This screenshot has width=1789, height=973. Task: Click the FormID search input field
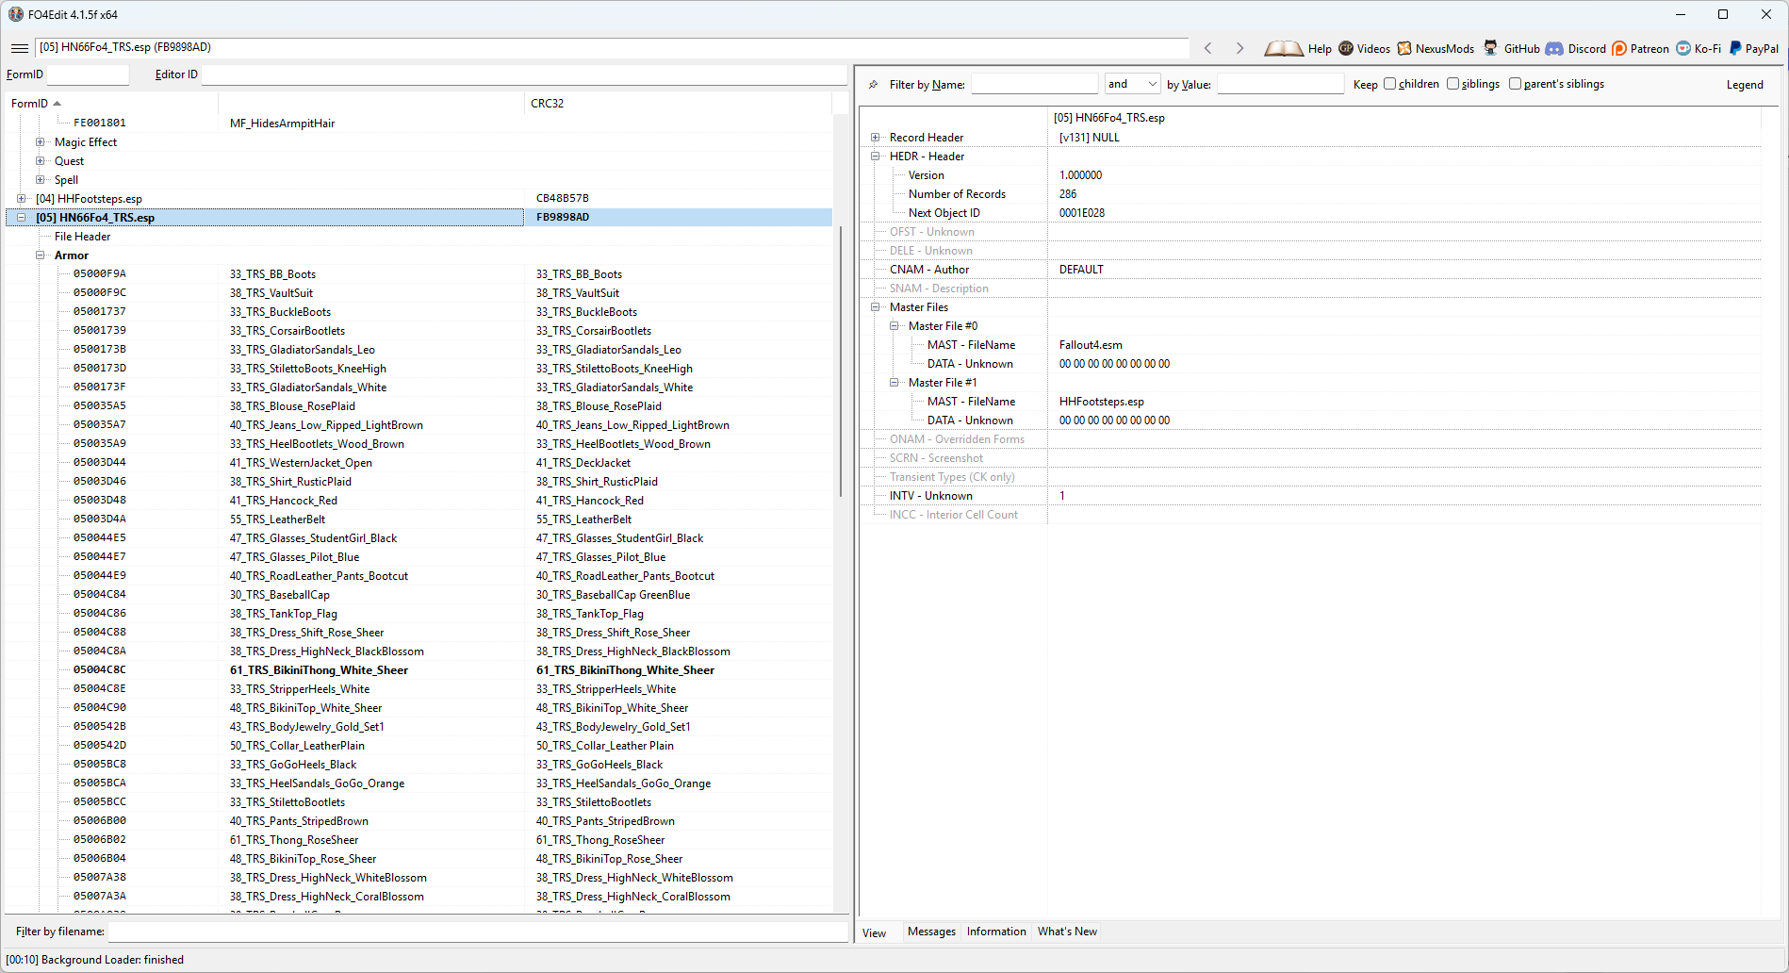coord(88,74)
